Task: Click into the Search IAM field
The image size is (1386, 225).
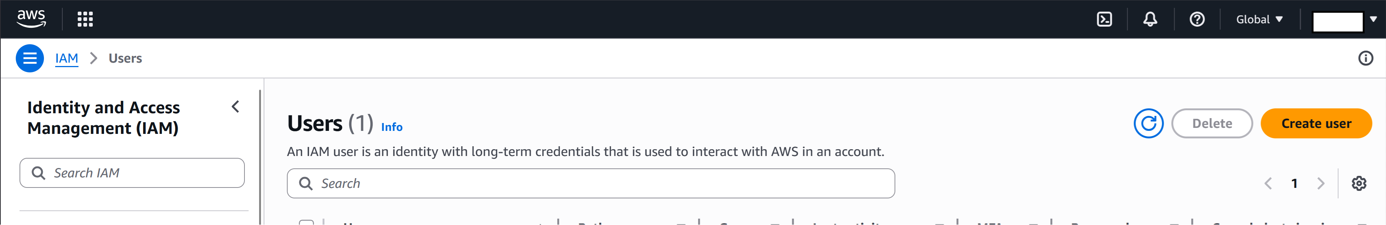Action: (x=132, y=173)
